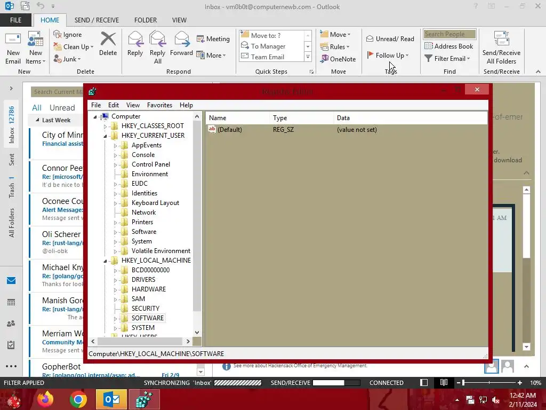
Task: Open Registry Editor Edit menu
Action: pyautogui.click(x=114, y=105)
